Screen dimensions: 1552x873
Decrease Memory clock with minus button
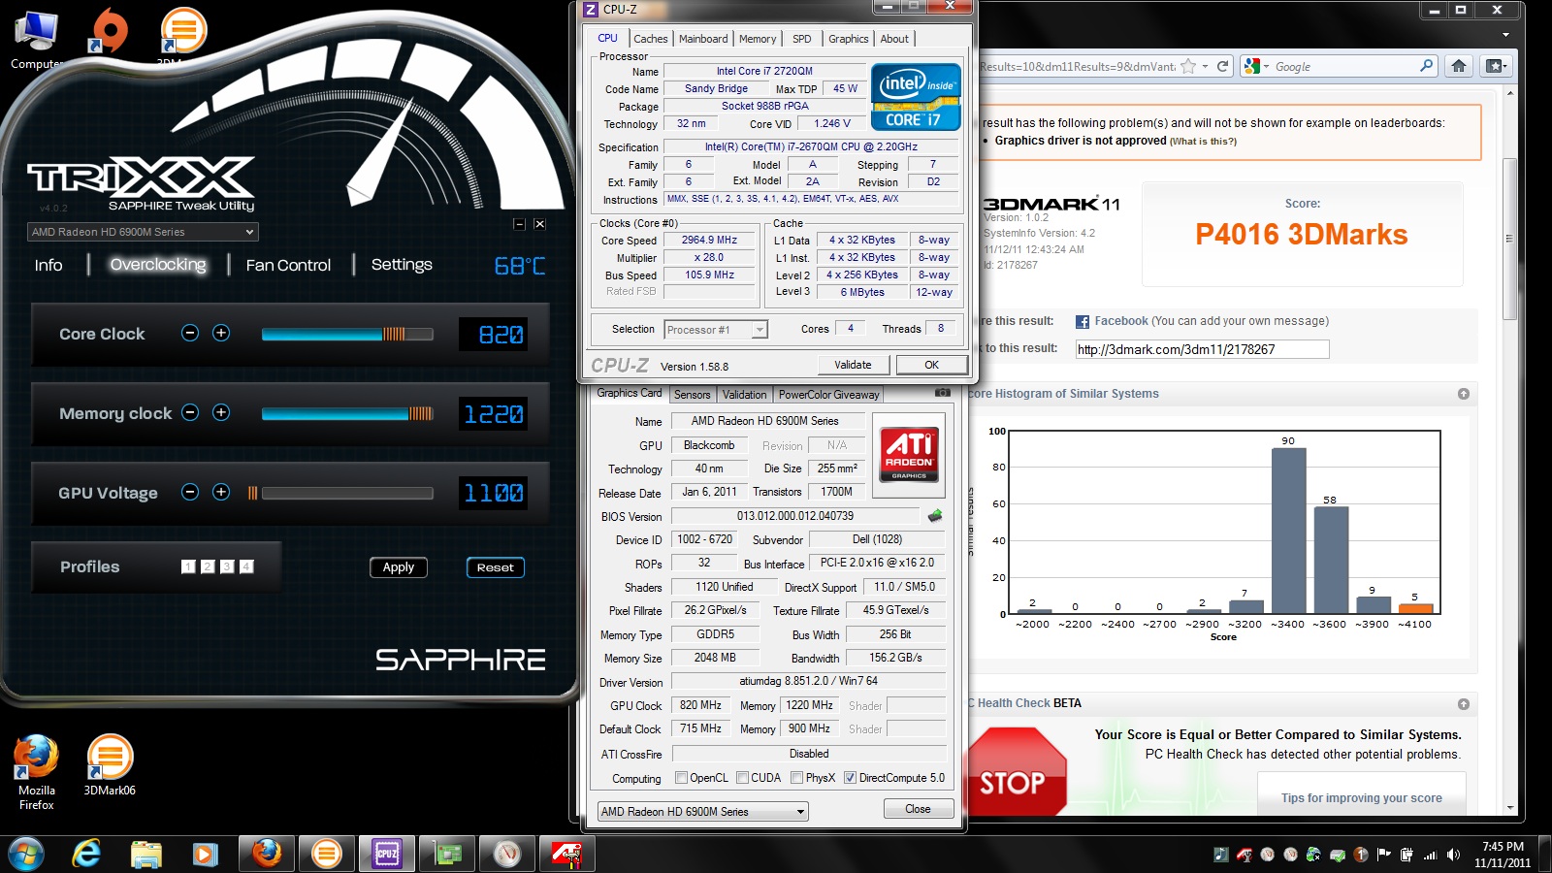pos(190,412)
